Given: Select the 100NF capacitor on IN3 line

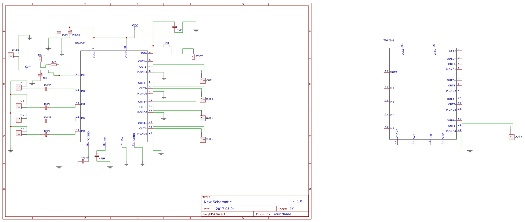Looking at the screenshot, I should pyautogui.click(x=46, y=121).
